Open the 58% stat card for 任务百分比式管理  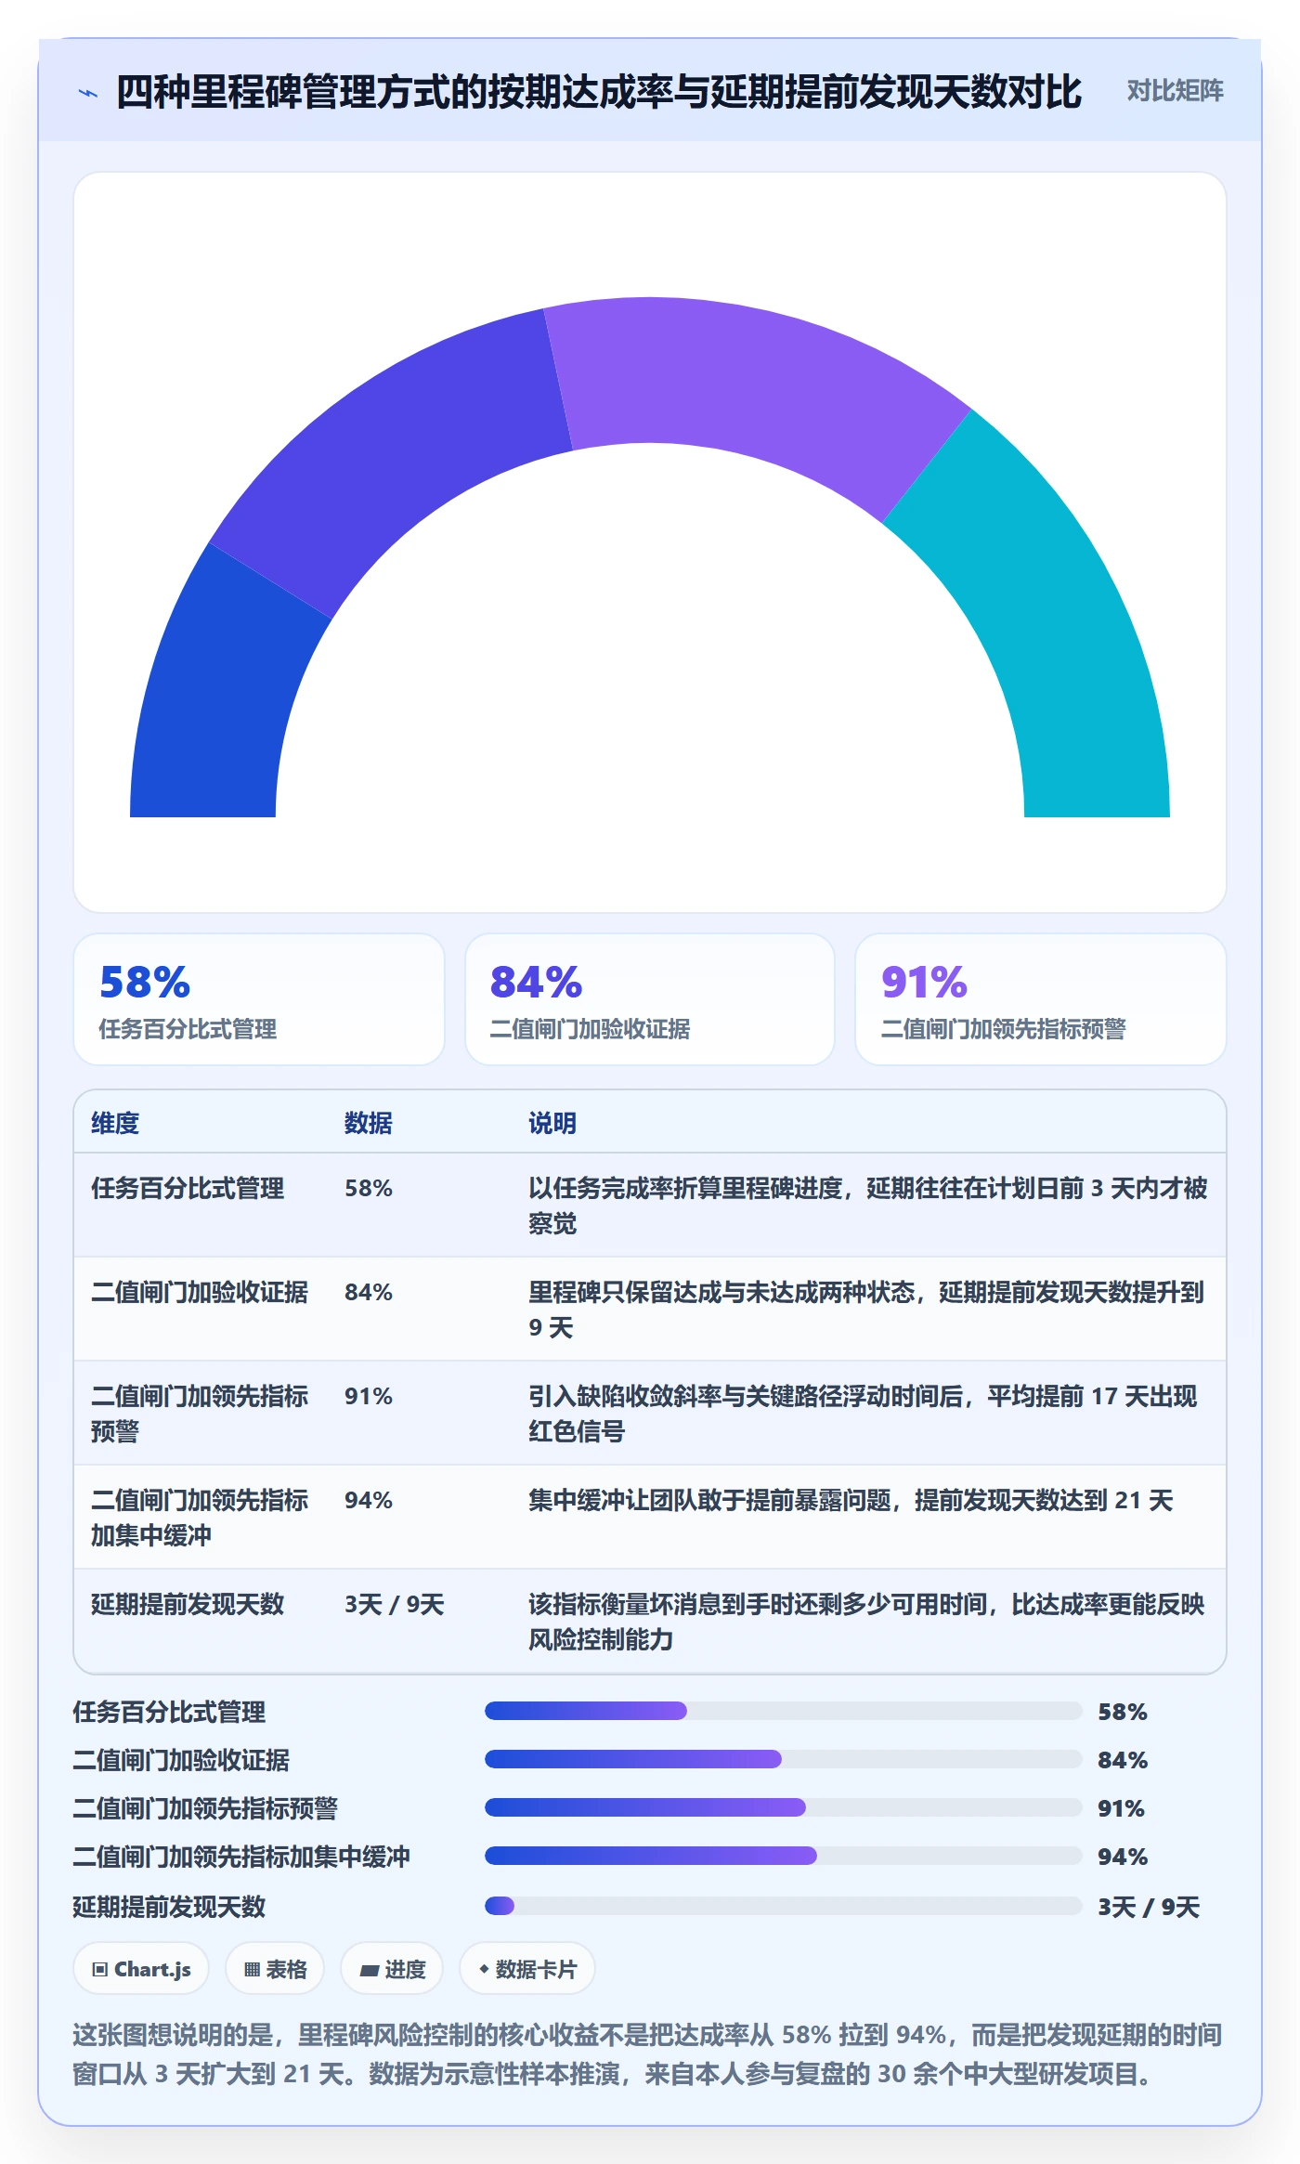click(259, 999)
